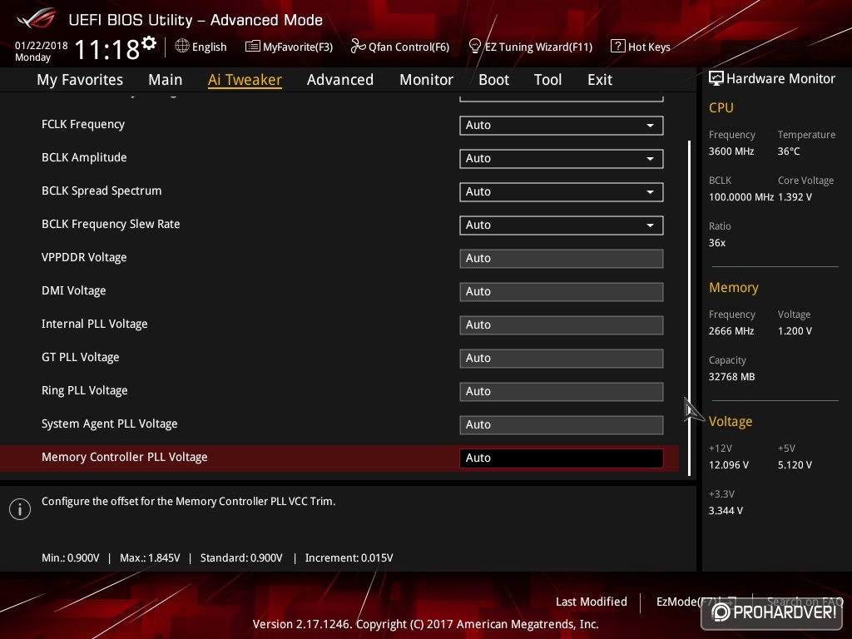Select the Ai Tweaker tab

click(245, 80)
